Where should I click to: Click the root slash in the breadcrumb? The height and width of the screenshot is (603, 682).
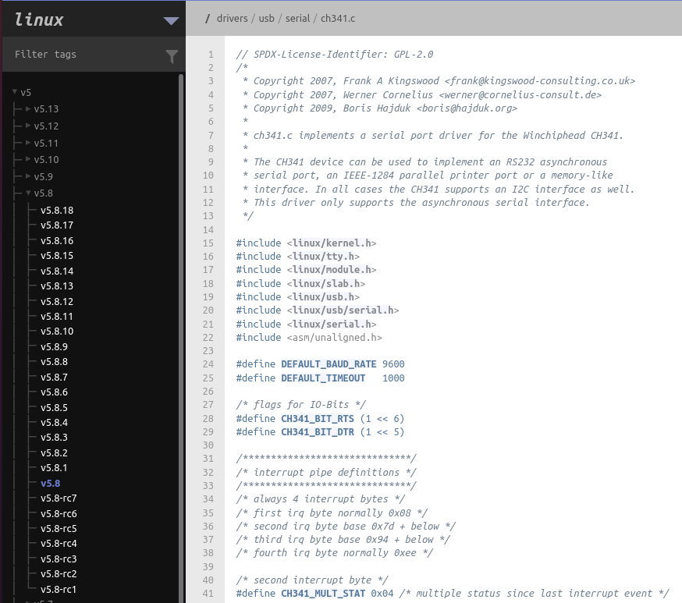click(x=207, y=17)
